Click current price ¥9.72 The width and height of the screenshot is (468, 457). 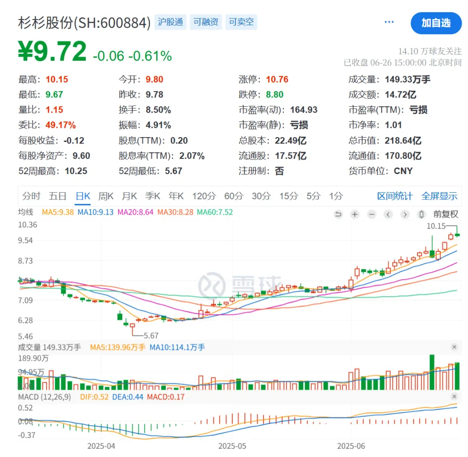(x=52, y=51)
